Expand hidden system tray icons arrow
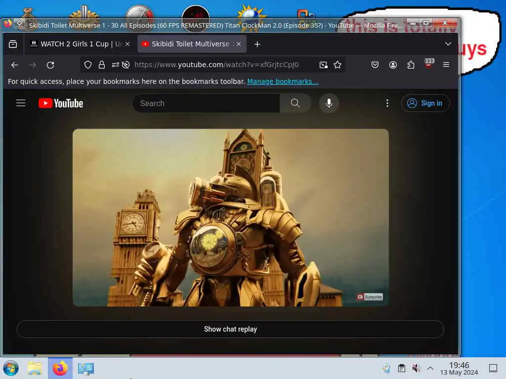This screenshot has height=379, width=506. coord(430,368)
